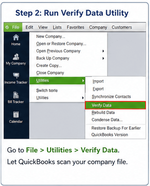
Task: Open the Favorites menu
Action: [76, 27]
